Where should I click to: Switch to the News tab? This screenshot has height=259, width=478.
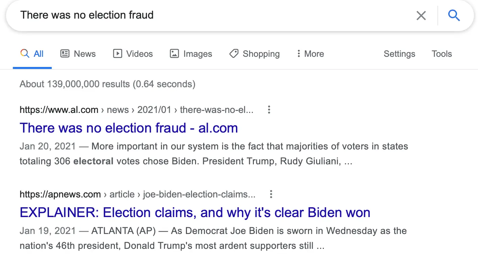pos(85,54)
